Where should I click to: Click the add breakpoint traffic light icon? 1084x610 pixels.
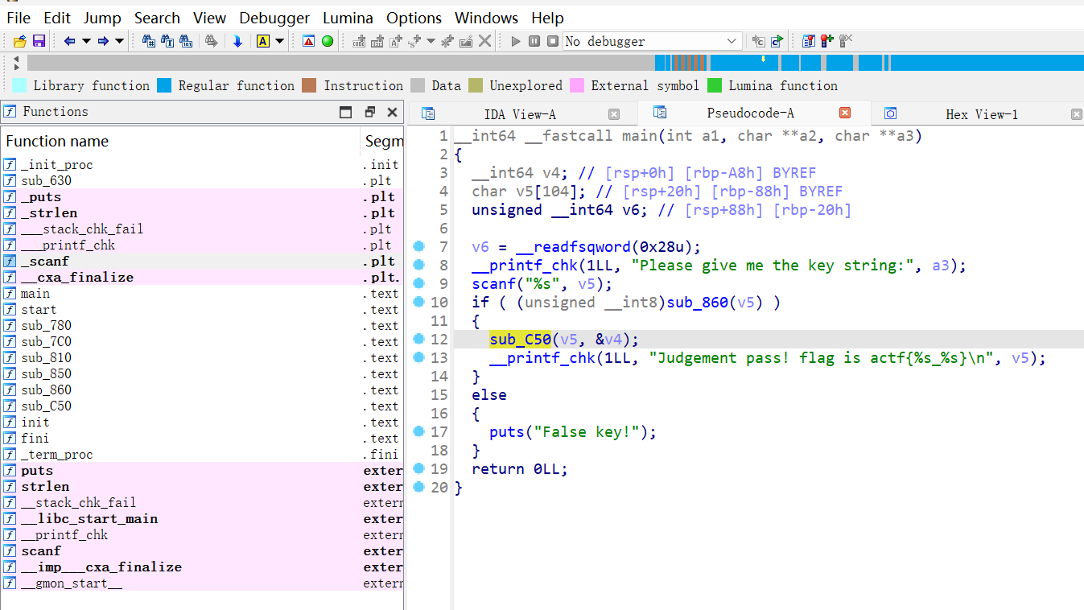pos(826,41)
